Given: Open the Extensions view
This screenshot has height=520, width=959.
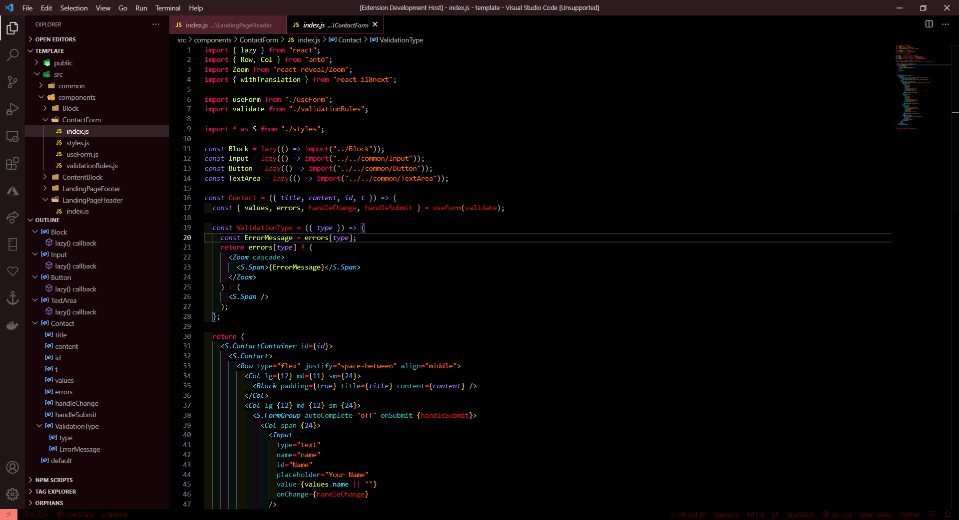Looking at the screenshot, I should [x=12, y=164].
